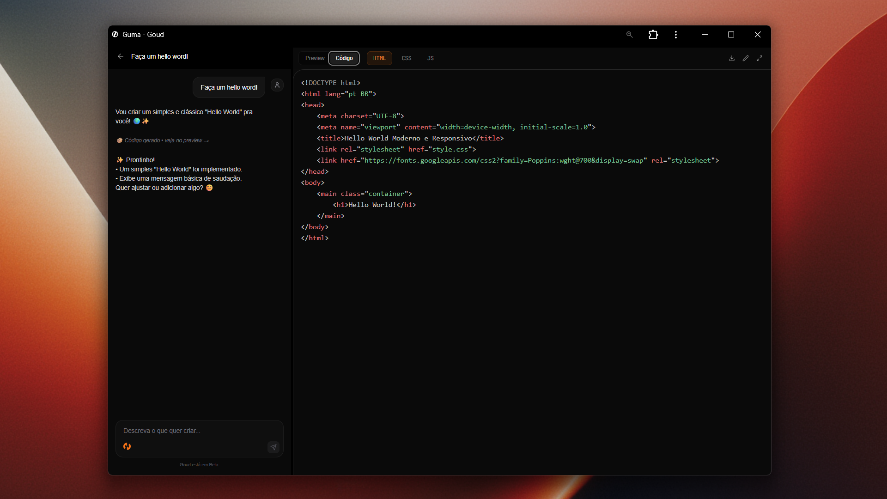Open the code editor pencil tool
887x499 pixels.
tap(746, 58)
